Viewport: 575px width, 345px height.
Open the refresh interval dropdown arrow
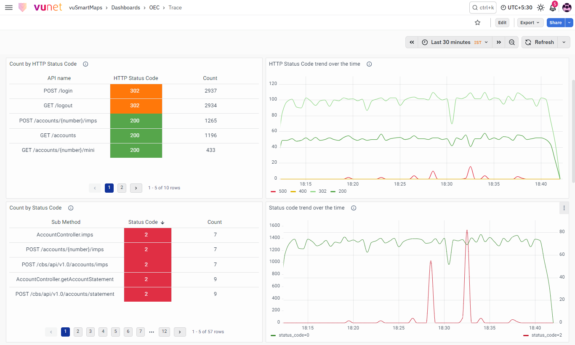point(564,42)
